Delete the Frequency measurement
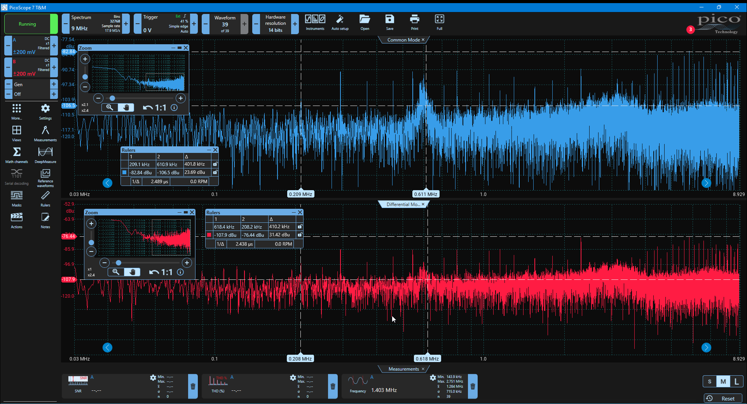747x404 pixels. pos(473,387)
